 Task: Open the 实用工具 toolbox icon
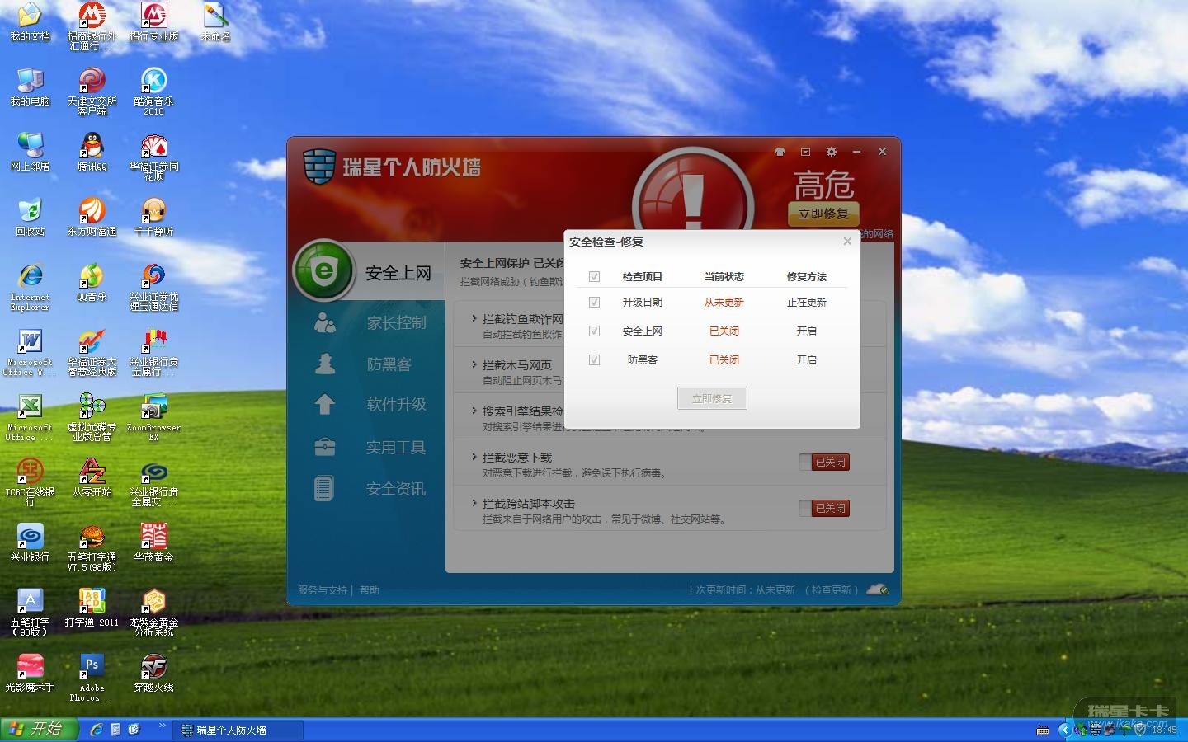pos(324,447)
